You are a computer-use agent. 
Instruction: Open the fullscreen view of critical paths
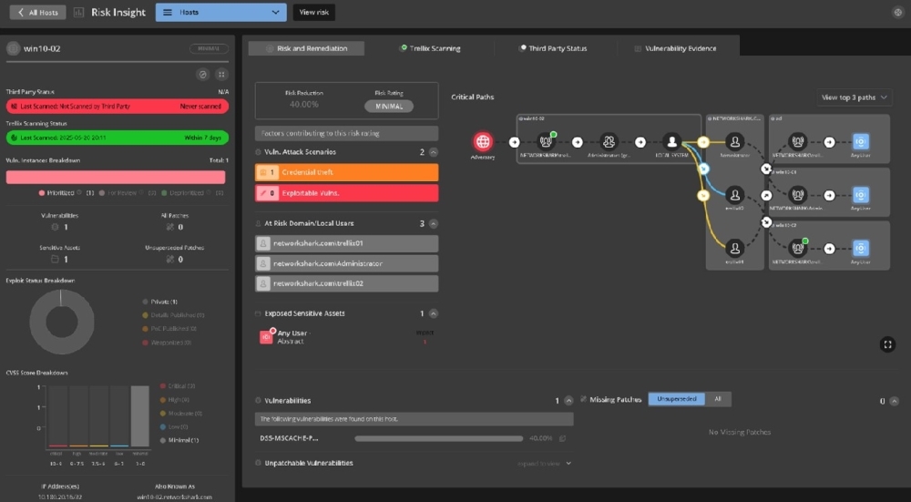[887, 344]
